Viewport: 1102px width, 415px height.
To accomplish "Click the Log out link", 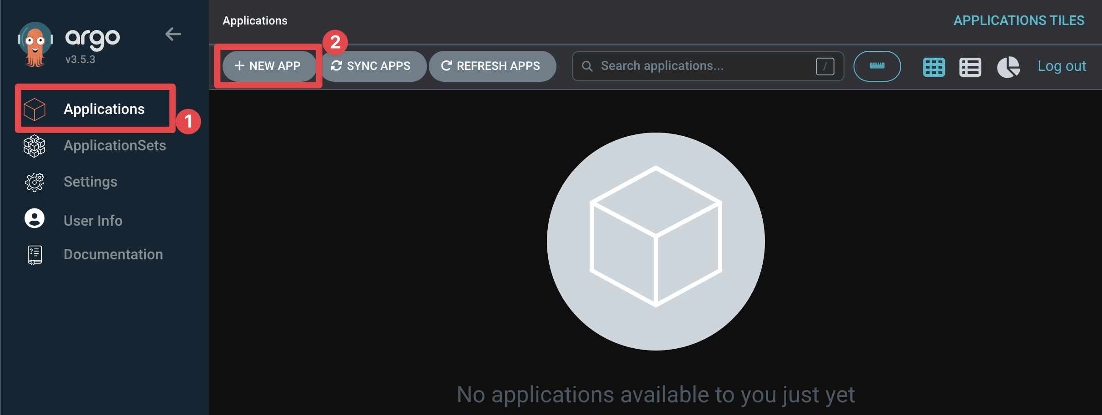I will tap(1062, 66).
